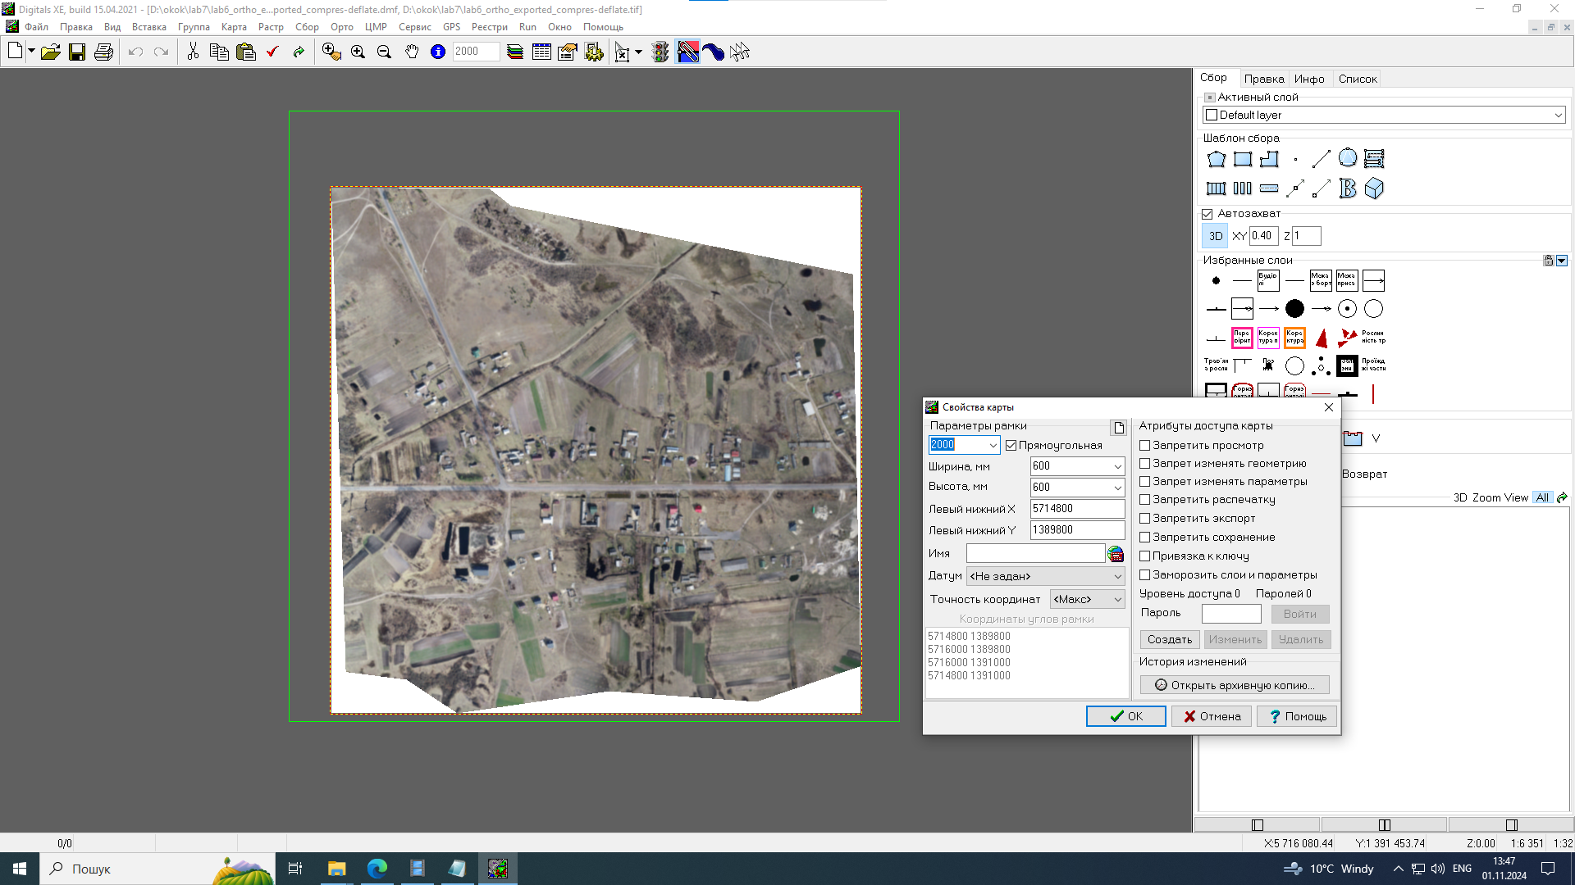Viewport: 1575px width, 885px height.
Task: Enable Запретить экспорт checkbox
Action: [1145, 519]
